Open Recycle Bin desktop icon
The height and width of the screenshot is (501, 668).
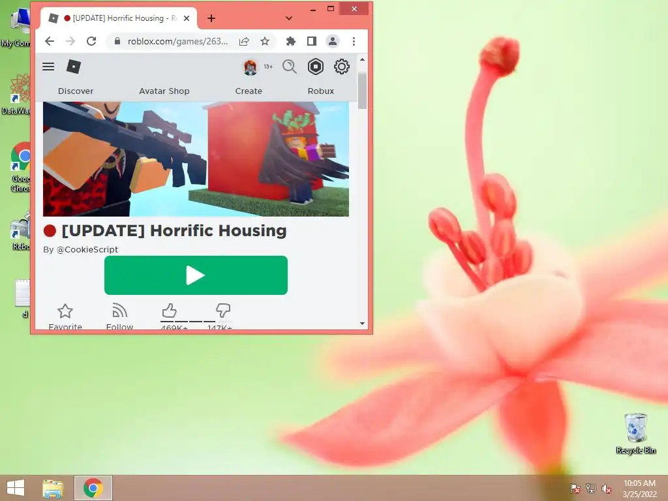[635, 434]
